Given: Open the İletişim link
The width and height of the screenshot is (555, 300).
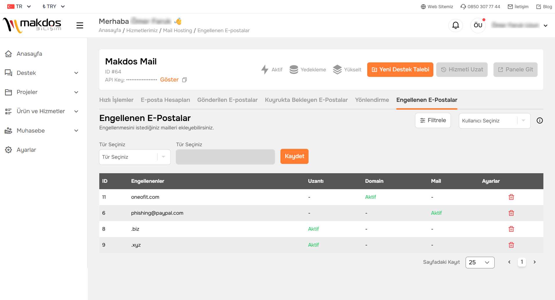Looking at the screenshot, I should click(518, 7).
